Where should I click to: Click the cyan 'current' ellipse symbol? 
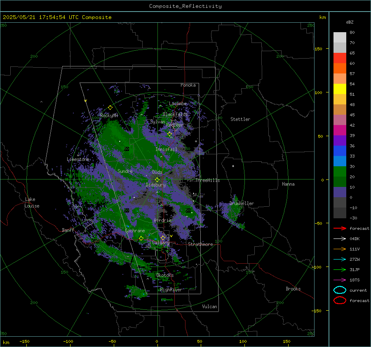[340, 290]
